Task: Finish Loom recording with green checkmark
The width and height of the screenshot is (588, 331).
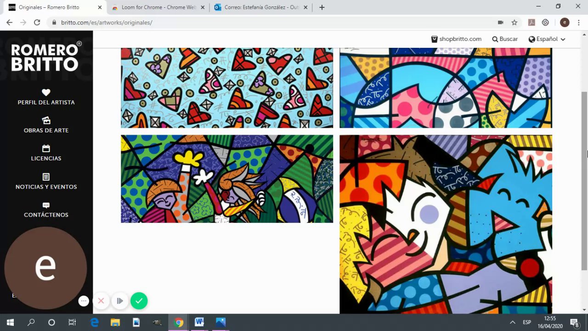Action: click(x=139, y=301)
